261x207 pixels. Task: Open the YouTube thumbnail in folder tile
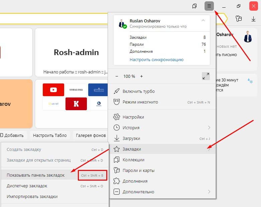coord(53,90)
